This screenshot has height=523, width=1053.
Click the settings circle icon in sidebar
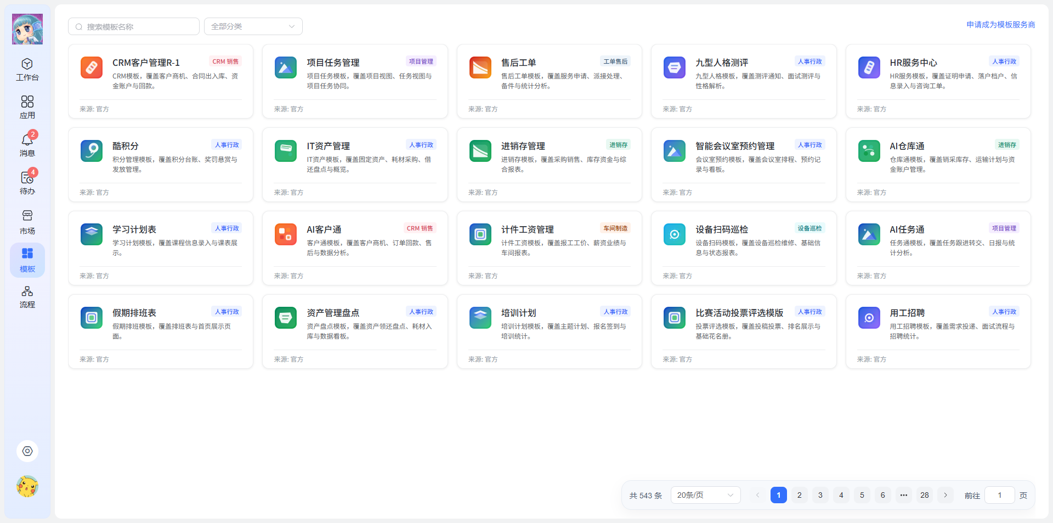27,451
